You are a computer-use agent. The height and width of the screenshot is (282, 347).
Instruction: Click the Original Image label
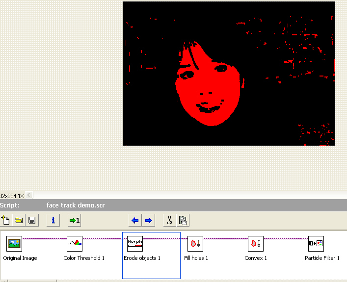pos(20,258)
